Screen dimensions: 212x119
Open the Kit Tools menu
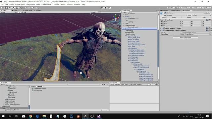click(56, 5)
